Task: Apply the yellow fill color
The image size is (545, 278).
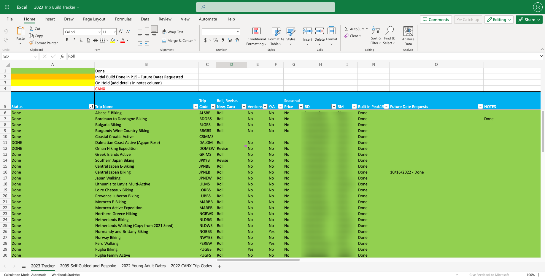Action: (x=113, y=40)
